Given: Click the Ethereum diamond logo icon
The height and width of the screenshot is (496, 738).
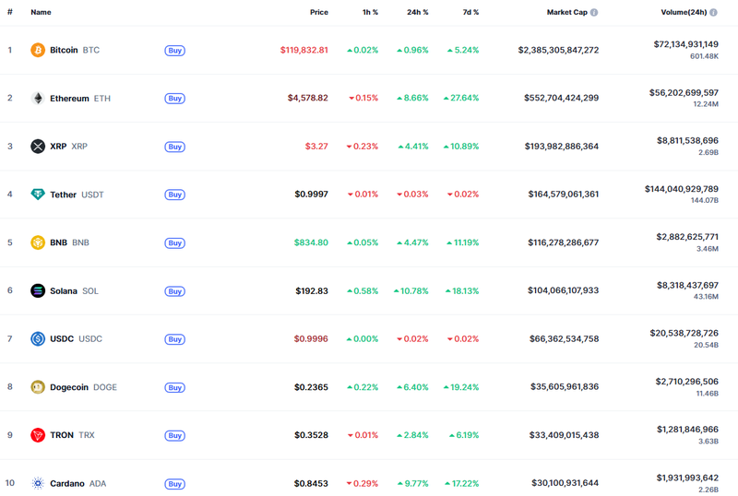Looking at the screenshot, I should coord(38,99).
